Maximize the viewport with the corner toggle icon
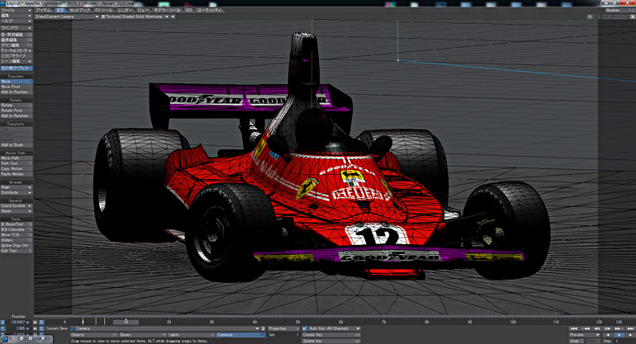 pos(633,16)
